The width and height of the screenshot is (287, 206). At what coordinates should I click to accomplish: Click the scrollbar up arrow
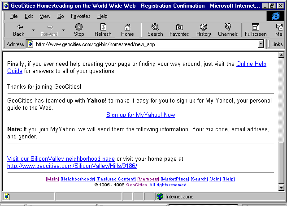pyautogui.click(x=281, y=55)
